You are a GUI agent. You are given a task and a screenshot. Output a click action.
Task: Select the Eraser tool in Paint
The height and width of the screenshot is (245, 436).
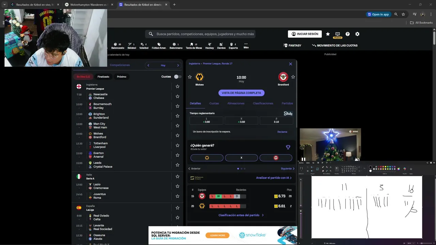323,171
